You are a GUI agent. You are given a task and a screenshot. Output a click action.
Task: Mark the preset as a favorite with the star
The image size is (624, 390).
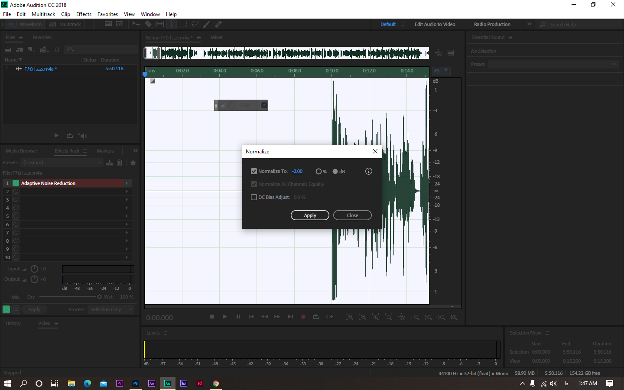click(x=133, y=162)
